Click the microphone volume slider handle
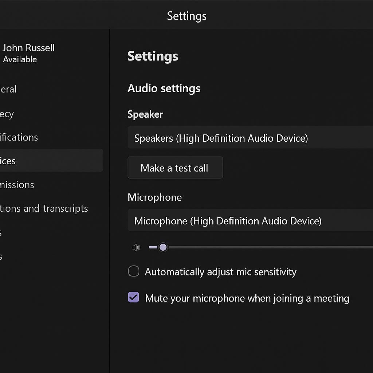This screenshot has width=373, height=373. pos(163,247)
